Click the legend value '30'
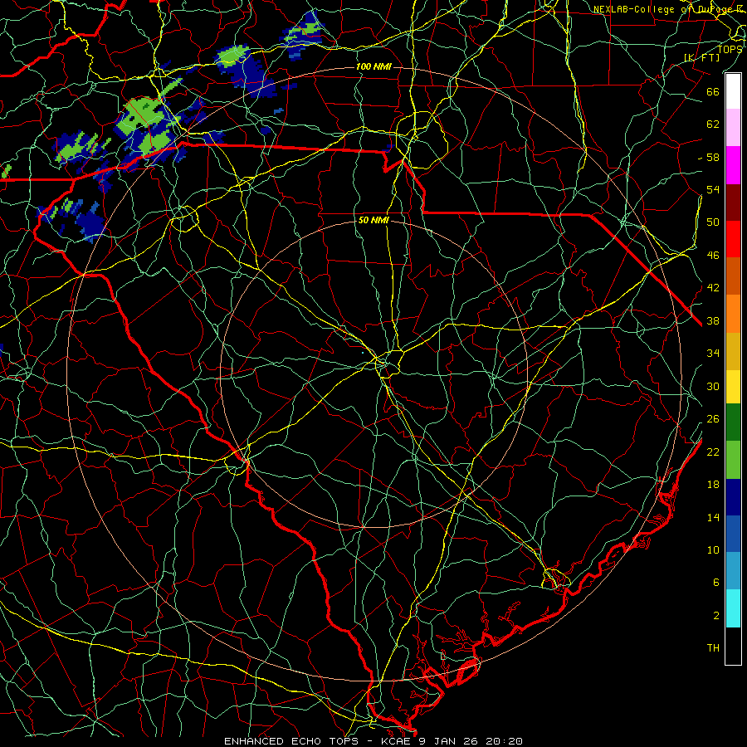The image size is (747, 747). pyautogui.click(x=713, y=386)
